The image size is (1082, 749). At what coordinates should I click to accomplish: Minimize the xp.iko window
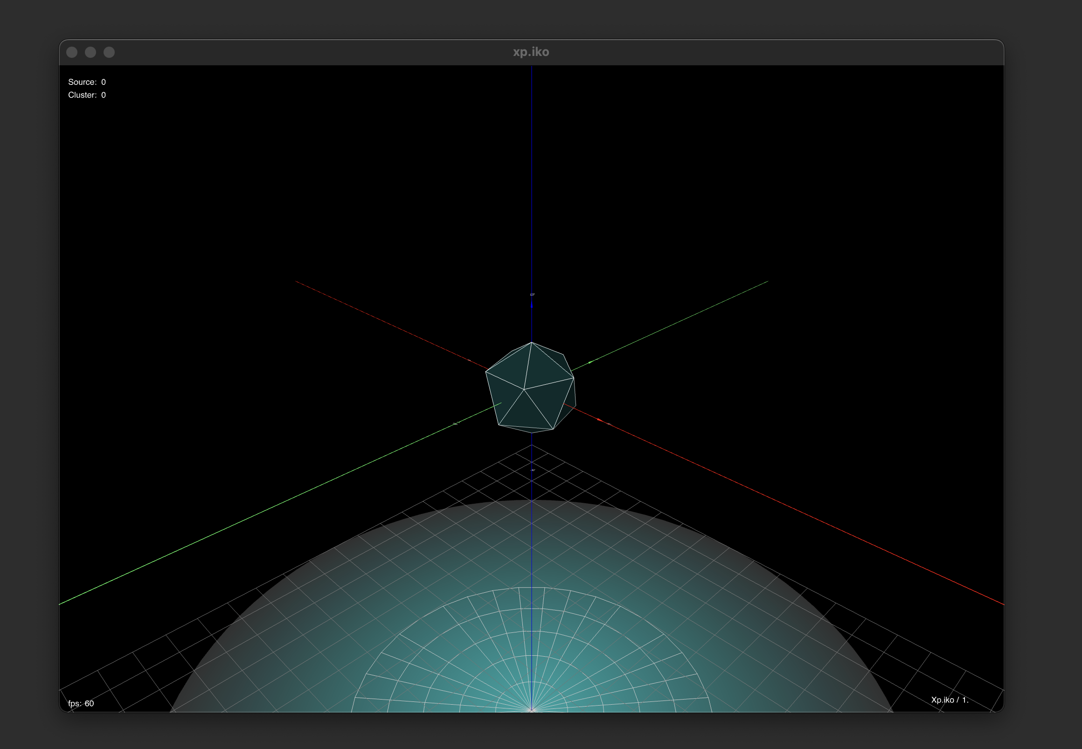tap(90, 52)
